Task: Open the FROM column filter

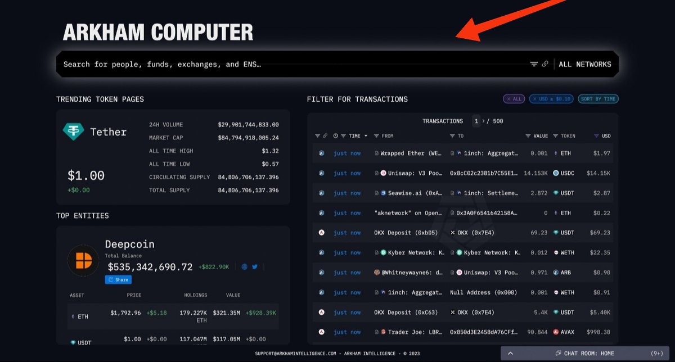Action: [377, 136]
